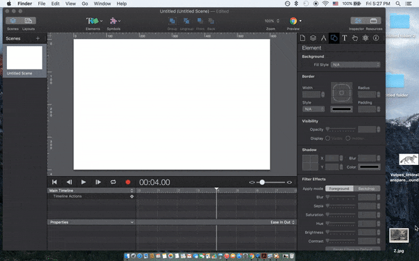Open the Go menu
This screenshot has height=261, width=419.
84,3
